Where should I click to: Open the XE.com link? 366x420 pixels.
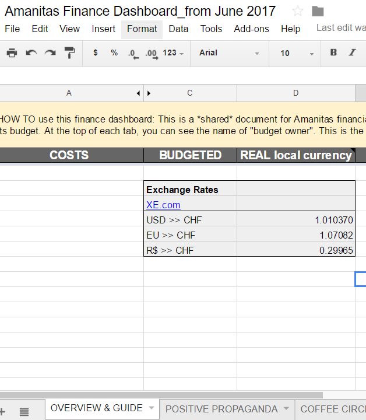pyautogui.click(x=163, y=205)
